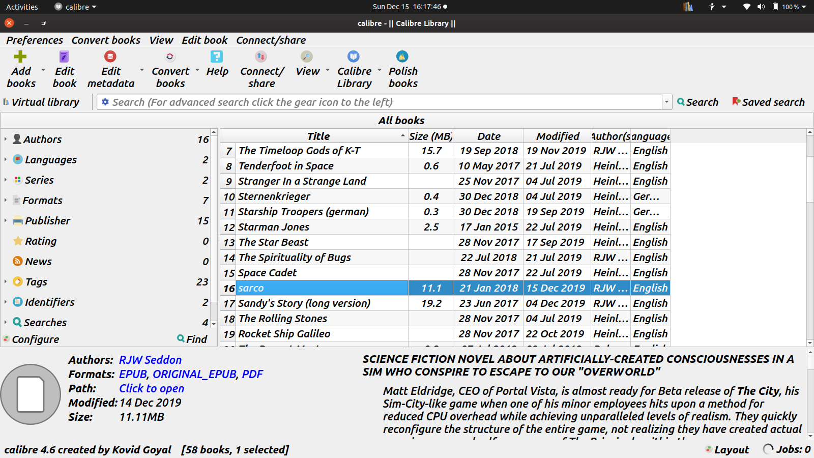Sort by the Date column header
Viewport: 814px width, 458px height.
pyautogui.click(x=488, y=136)
